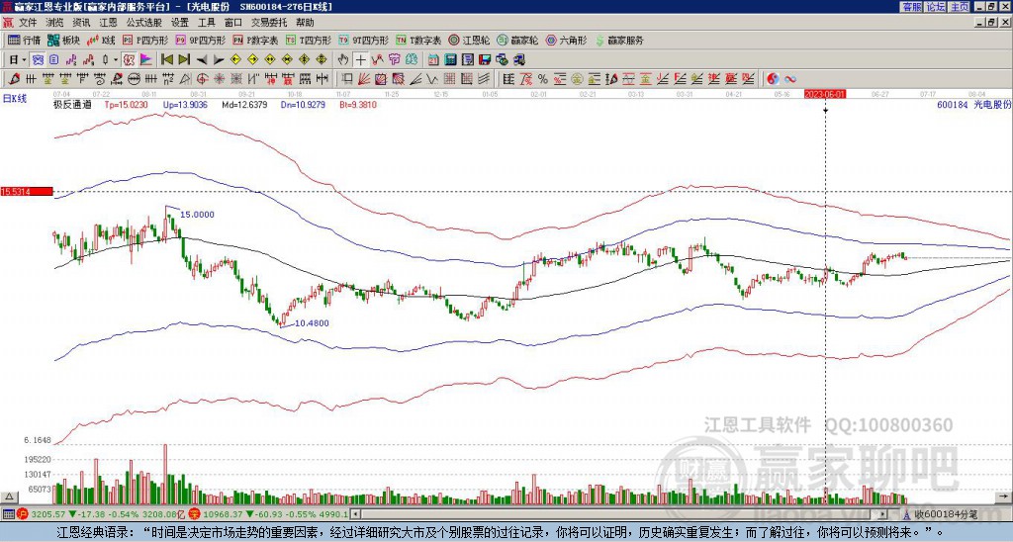This screenshot has width=1013, height=542.
Task: Open the 交易委托 menu
Action: click(269, 23)
